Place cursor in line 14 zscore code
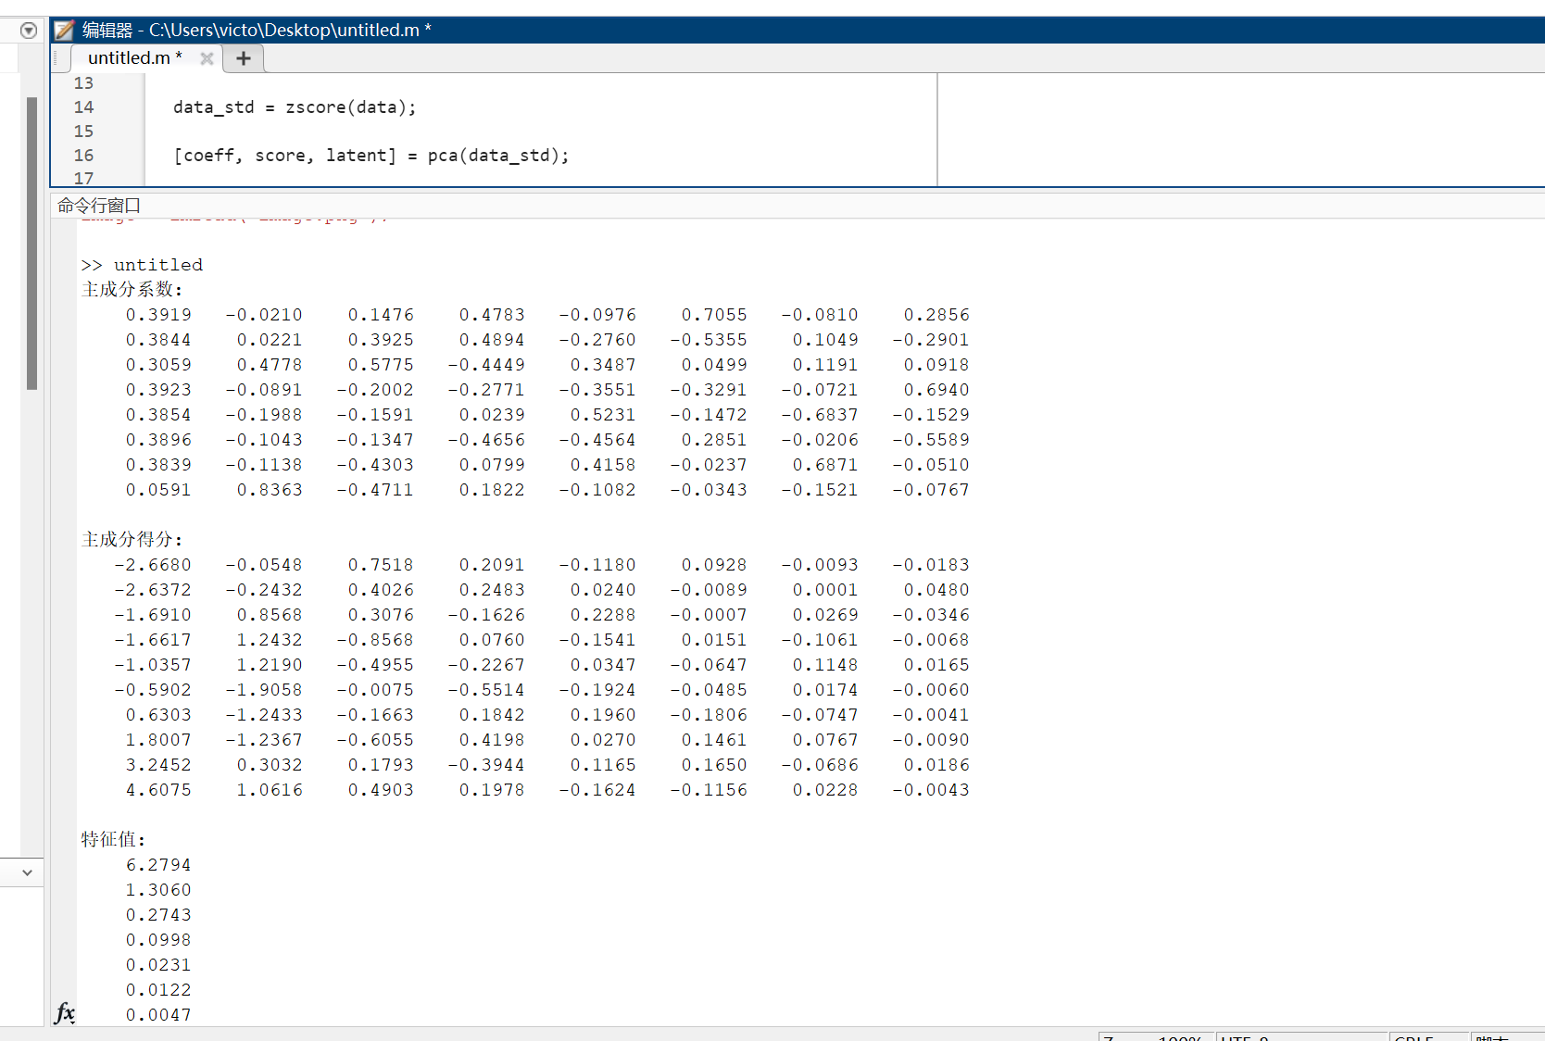Viewport: 1545px width, 1041px height. click(x=295, y=107)
